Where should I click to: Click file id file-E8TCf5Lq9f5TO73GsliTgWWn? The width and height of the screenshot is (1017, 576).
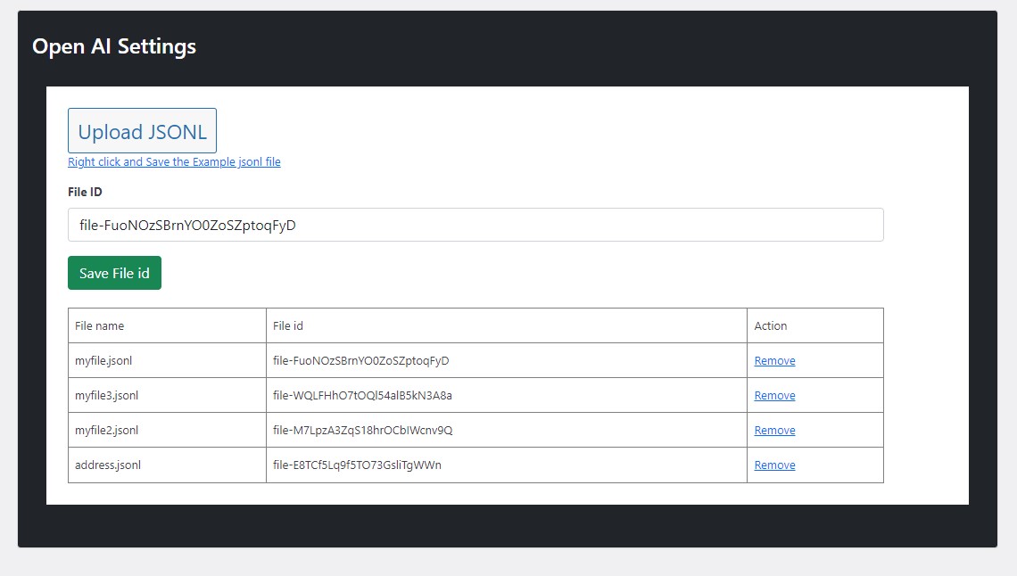coord(357,465)
